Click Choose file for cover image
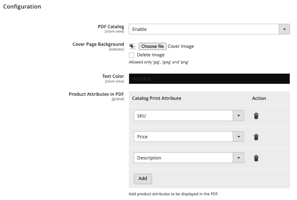This screenshot has width=297, height=200. (153, 46)
